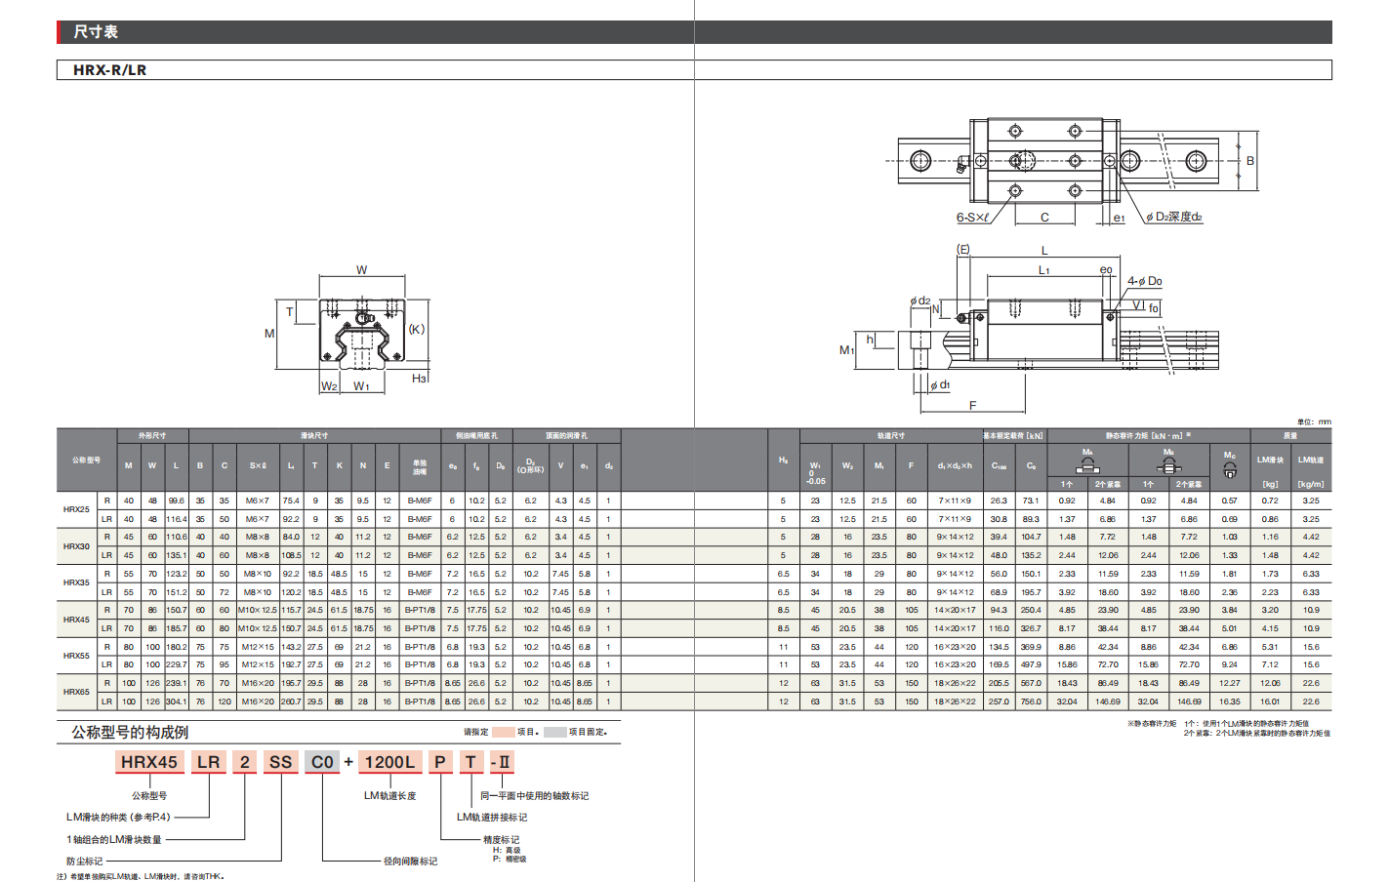The image size is (1389, 882).
Task: Click the φD2深度d2 label in top-view drawing
Action: [x=1174, y=217]
